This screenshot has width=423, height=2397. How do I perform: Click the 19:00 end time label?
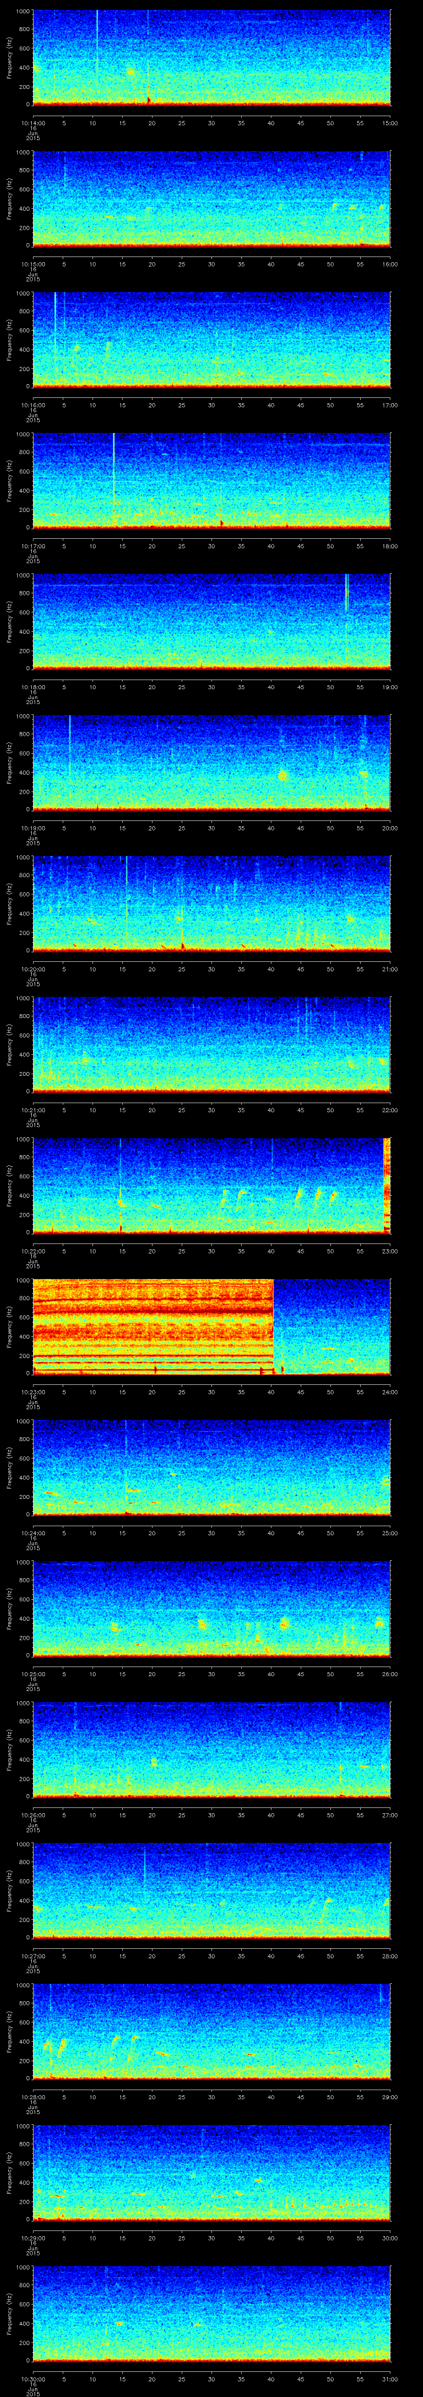tap(390, 687)
